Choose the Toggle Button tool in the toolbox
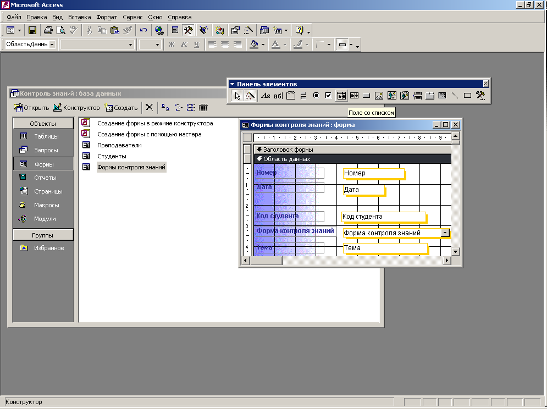Screen dimensions: 547x409 (x=303, y=96)
